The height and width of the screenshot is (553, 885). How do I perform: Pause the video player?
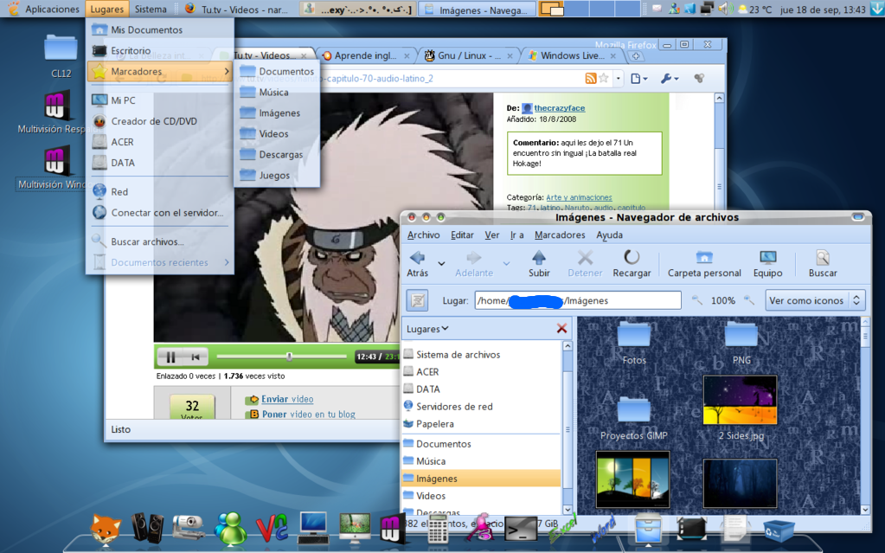[170, 357]
